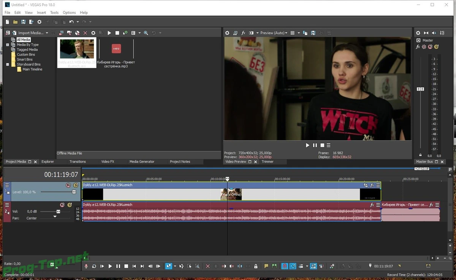Image resolution: width=456 pixels, height=280 pixels.
Task: Open the overlays grid dropdown arrow
Action: click(x=299, y=33)
